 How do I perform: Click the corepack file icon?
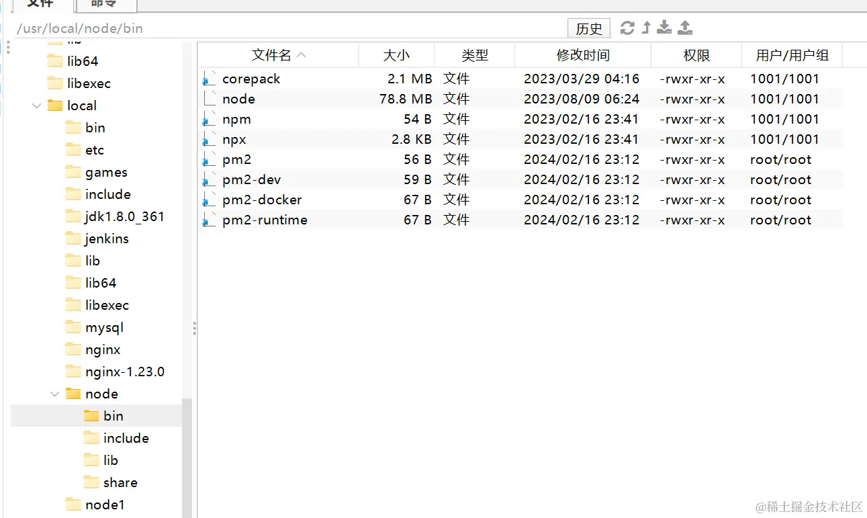[x=210, y=79]
